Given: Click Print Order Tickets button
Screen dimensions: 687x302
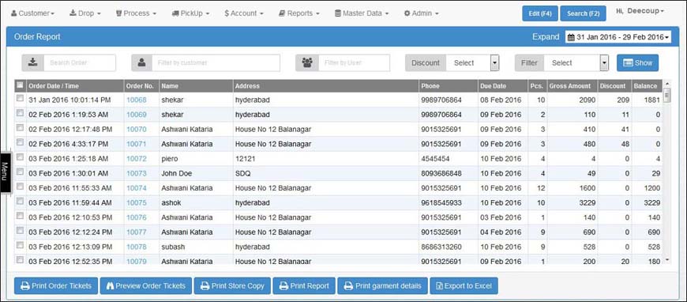Looking at the screenshot, I should pyautogui.click(x=56, y=285).
